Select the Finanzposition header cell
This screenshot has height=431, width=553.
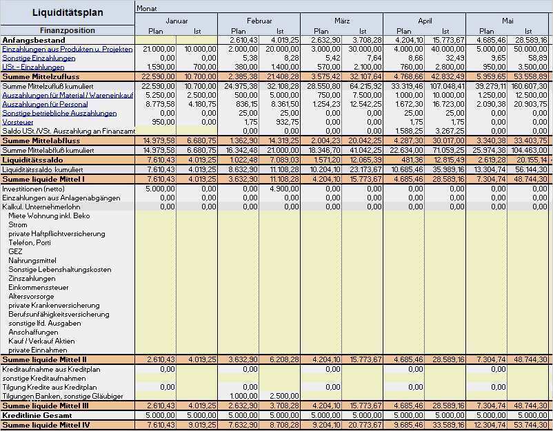pyautogui.click(x=68, y=30)
